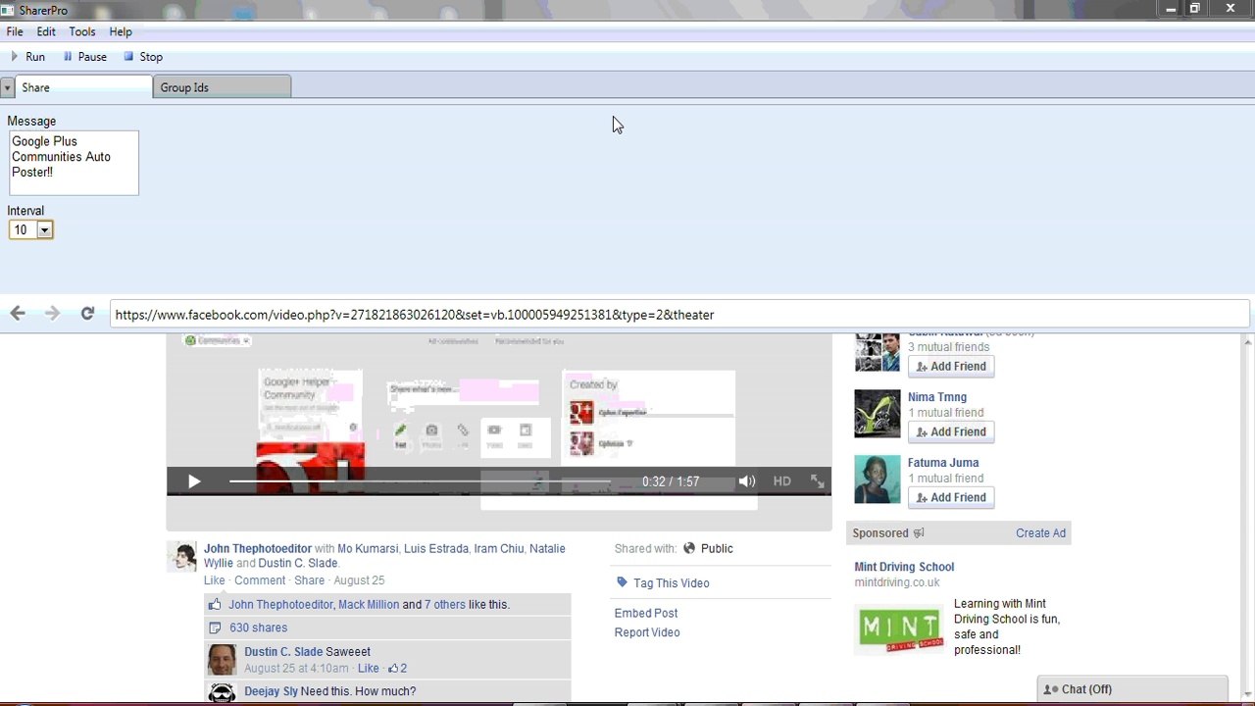Open the poster name John Thephotoeditor

tap(258, 549)
